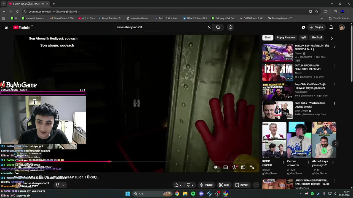Open the account avatar menu

[x=342, y=27]
